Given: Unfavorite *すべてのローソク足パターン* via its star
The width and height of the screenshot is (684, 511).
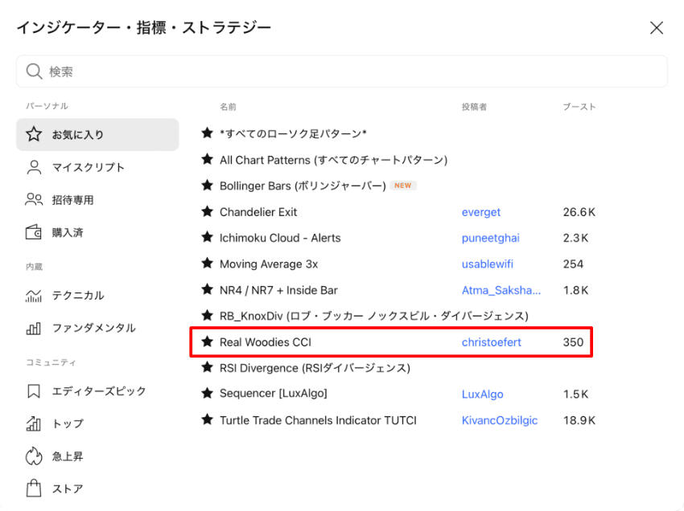Looking at the screenshot, I should (x=207, y=133).
